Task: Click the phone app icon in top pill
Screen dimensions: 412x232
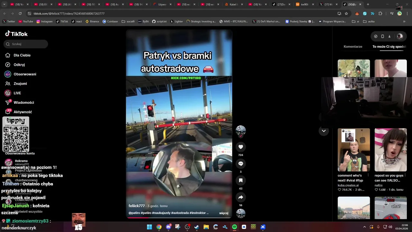Action: [382, 36]
